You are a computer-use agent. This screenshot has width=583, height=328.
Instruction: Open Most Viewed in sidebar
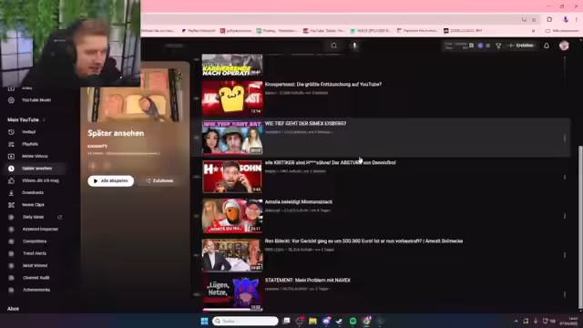click(34, 265)
